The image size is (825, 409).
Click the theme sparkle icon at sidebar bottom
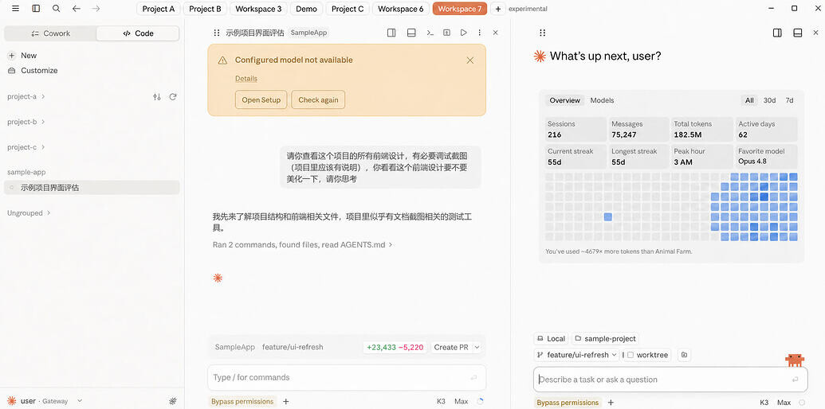click(173, 401)
